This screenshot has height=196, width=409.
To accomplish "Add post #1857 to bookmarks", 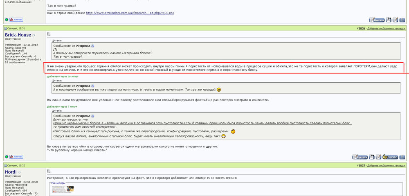I will (387, 165).
